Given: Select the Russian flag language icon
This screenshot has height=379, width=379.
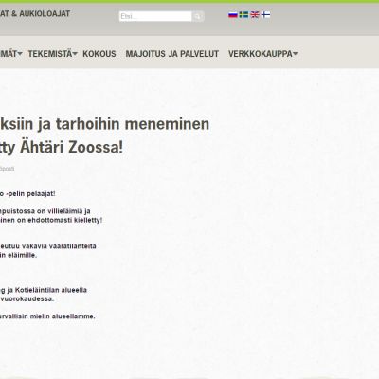Looking at the screenshot, I should point(233,15).
